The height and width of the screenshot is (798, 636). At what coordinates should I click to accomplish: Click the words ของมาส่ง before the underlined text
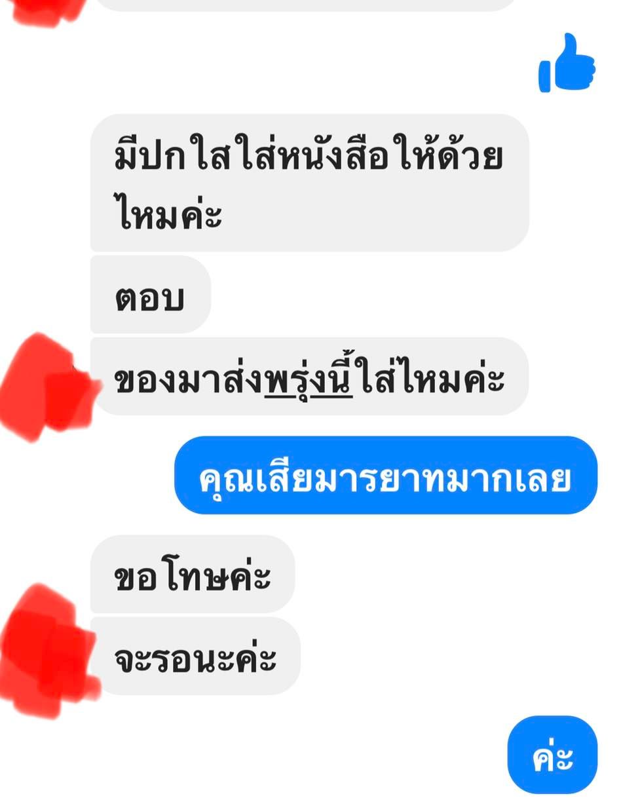pyautogui.click(x=189, y=379)
